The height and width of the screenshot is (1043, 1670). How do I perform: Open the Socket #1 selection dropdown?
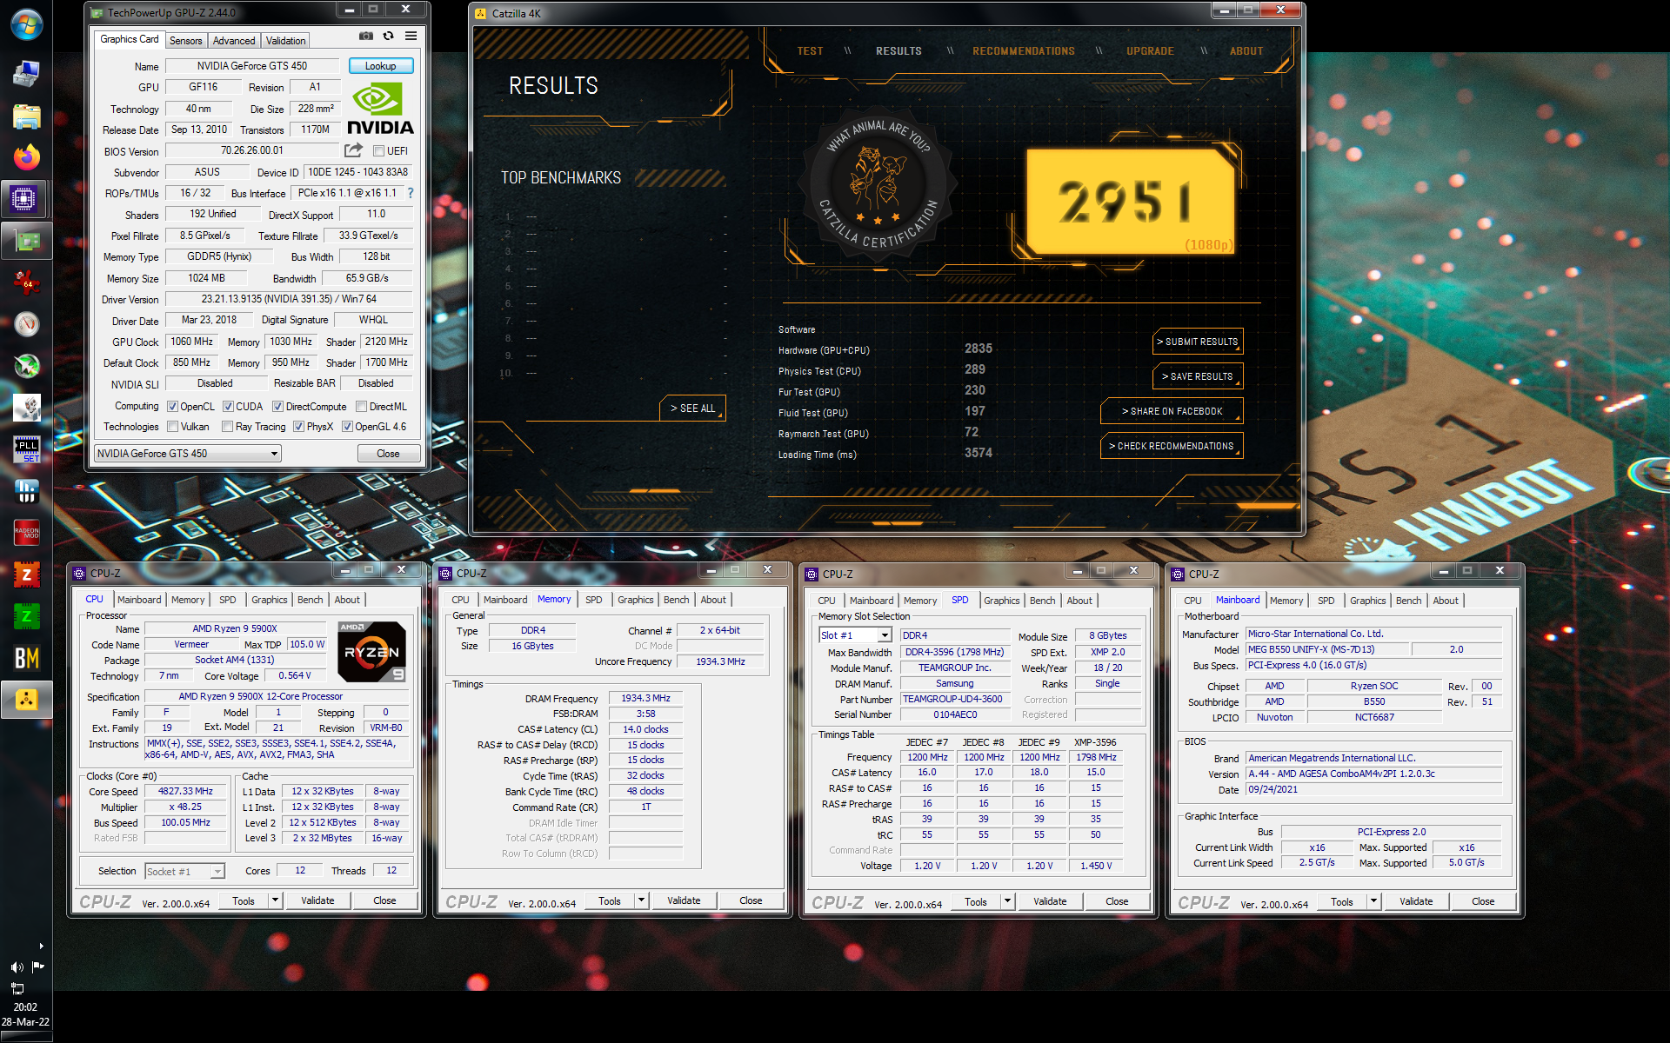click(x=184, y=871)
